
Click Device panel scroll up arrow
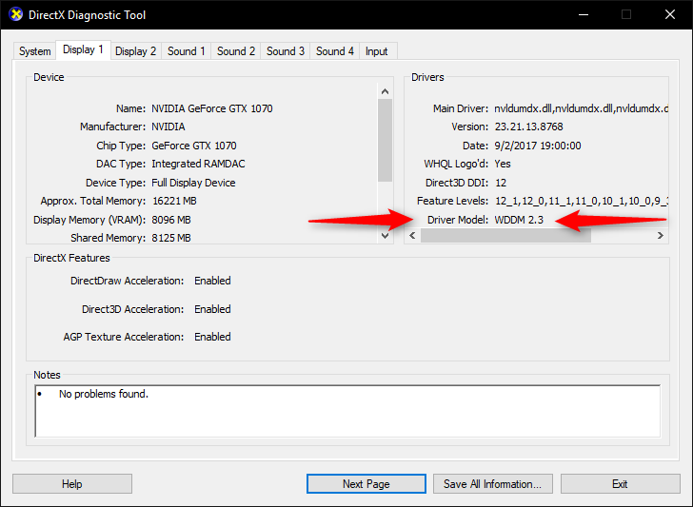[x=385, y=91]
